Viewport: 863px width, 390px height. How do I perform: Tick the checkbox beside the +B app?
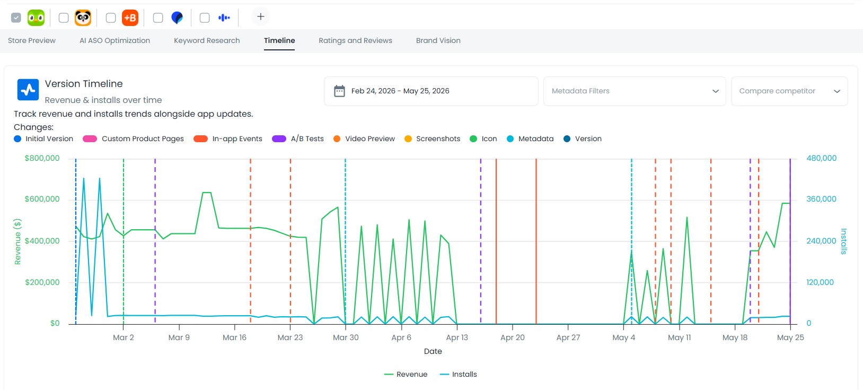(x=111, y=18)
